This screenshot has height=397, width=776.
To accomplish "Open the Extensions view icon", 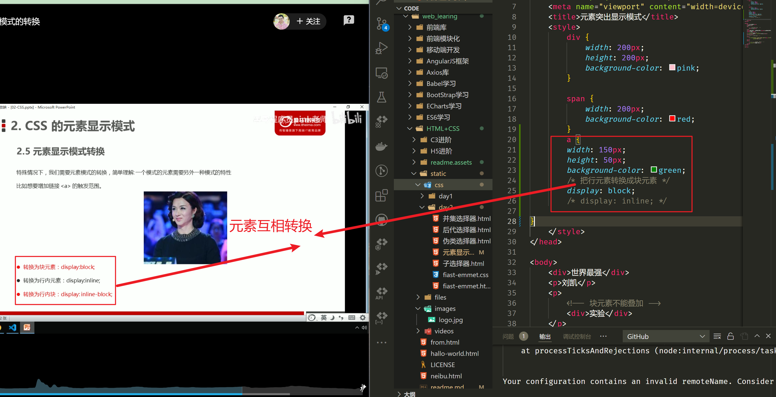I will [381, 195].
